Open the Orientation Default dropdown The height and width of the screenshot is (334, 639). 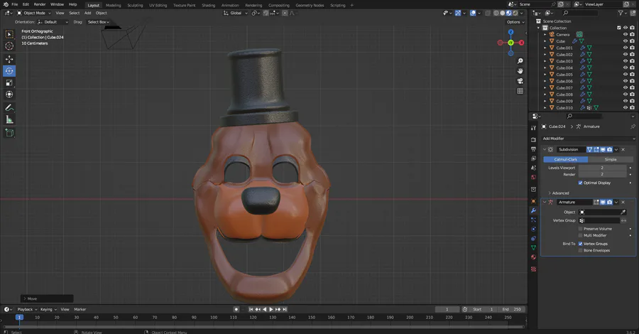[53, 22]
